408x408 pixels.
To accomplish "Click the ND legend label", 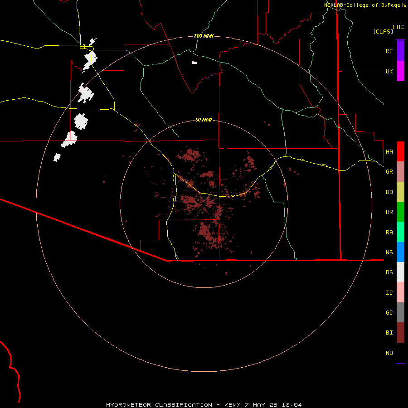I will [389, 353].
